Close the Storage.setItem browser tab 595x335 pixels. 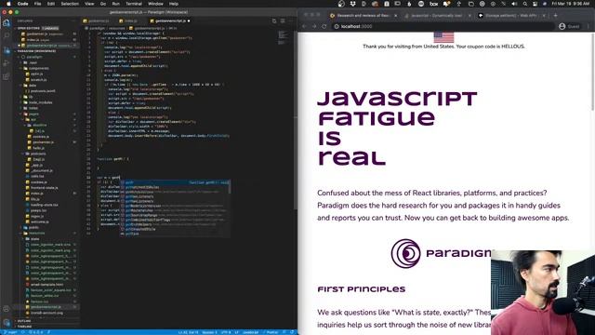click(x=543, y=16)
